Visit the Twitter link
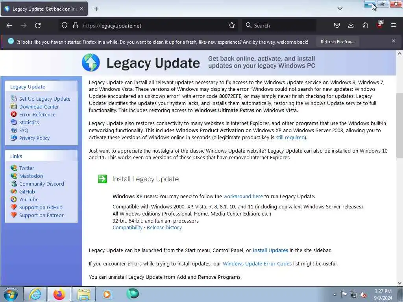The width and height of the screenshot is (403, 302). click(27, 168)
